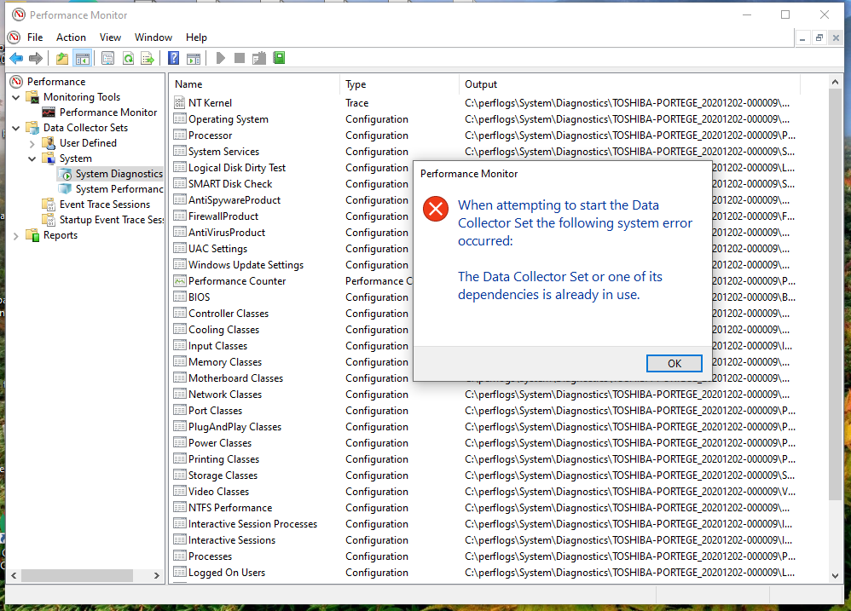
Task: Click the tree pane scroll-right arrow
Action: (157, 575)
